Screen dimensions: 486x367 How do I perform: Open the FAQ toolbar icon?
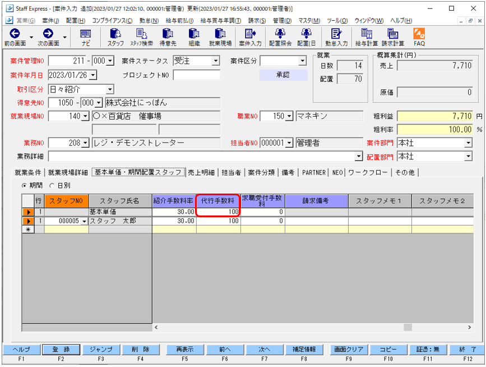point(419,34)
